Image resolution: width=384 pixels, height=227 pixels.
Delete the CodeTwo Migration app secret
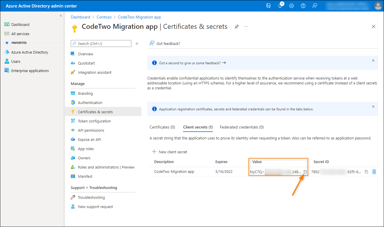(x=374, y=171)
